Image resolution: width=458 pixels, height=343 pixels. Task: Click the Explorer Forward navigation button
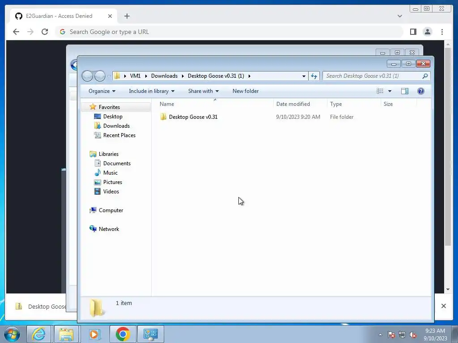(100, 76)
